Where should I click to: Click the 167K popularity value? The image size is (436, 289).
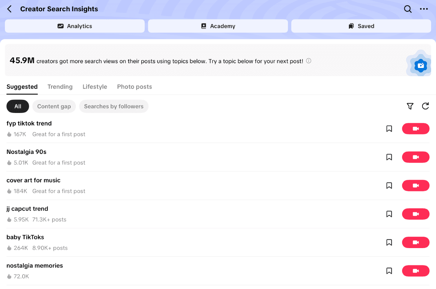(x=20, y=134)
